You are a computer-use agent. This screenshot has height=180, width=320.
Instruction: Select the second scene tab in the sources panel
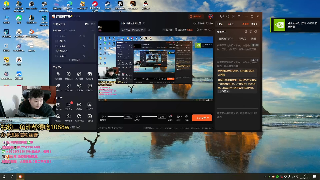coord(65,30)
